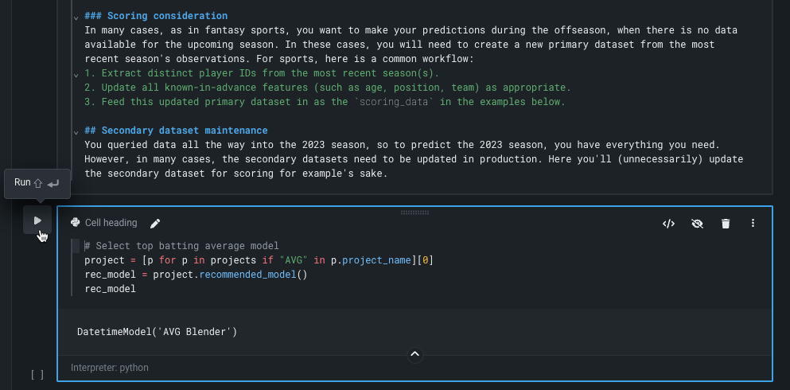Fold the numbered list in the markdown
790x390 pixels.
coord(76,74)
